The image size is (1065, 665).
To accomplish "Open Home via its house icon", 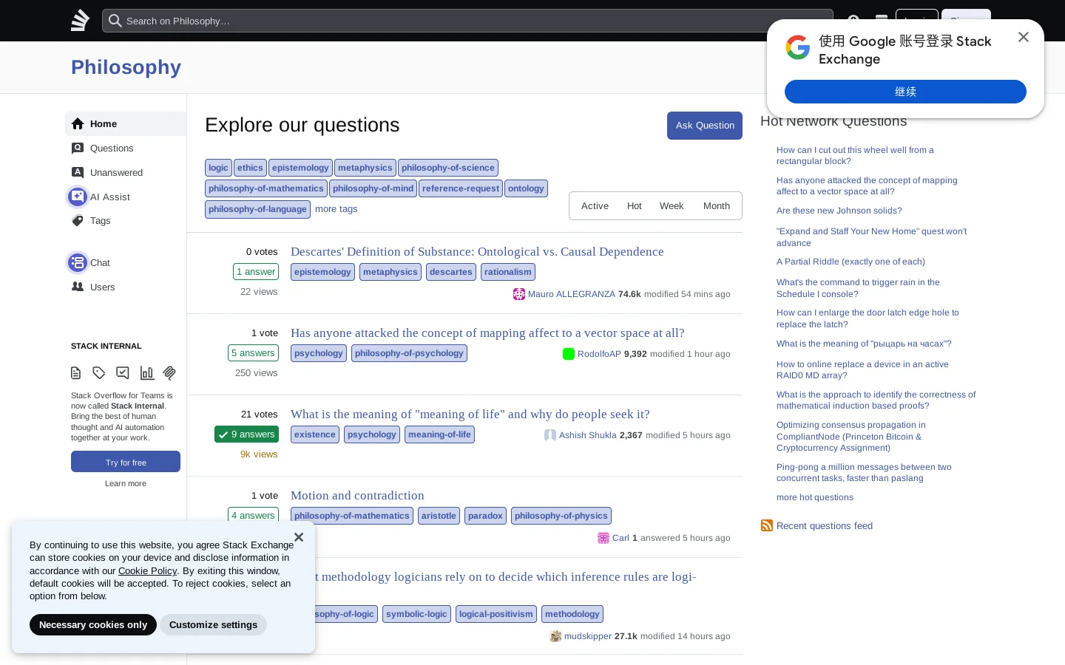I will point(78,123).
